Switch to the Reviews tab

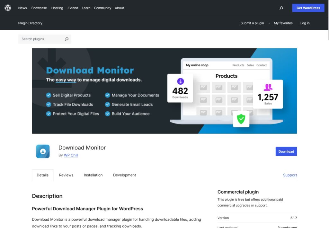66,175
